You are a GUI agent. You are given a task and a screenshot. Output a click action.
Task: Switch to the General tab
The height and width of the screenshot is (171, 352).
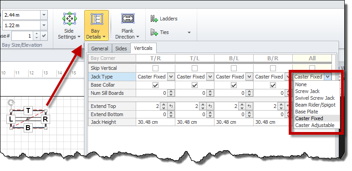100,49
